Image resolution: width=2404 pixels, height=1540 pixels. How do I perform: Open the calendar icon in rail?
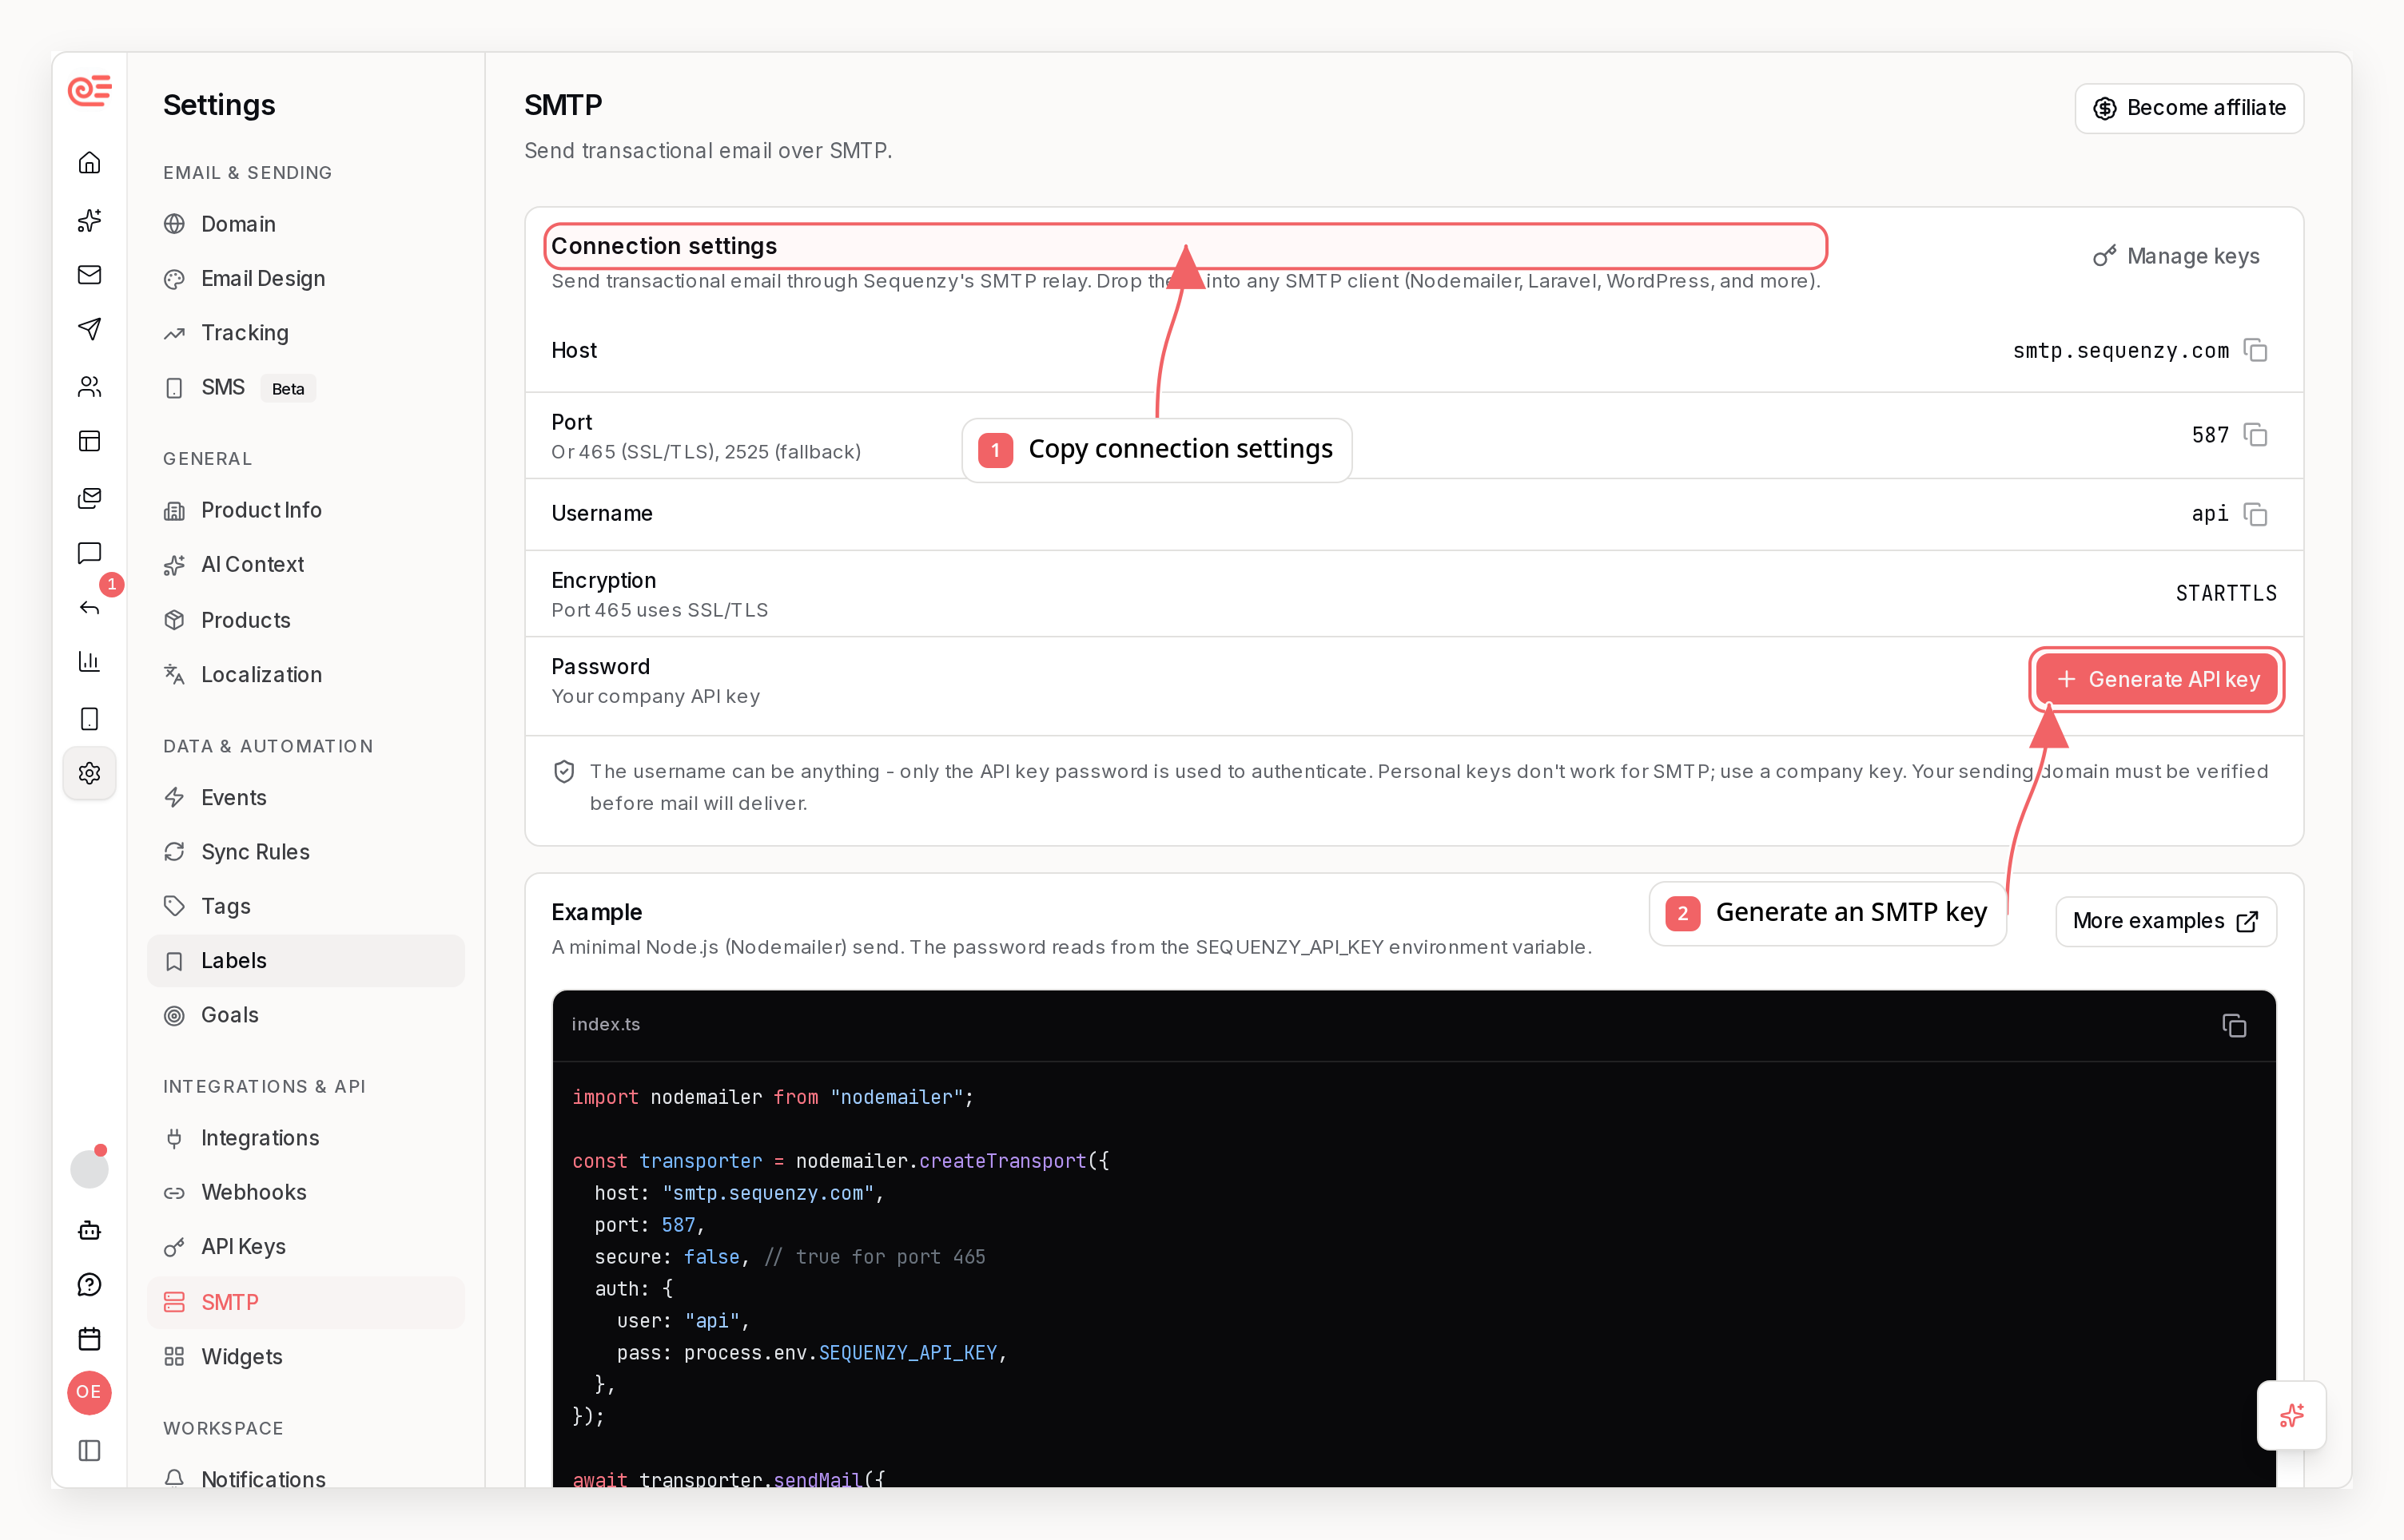(89, 1338)
